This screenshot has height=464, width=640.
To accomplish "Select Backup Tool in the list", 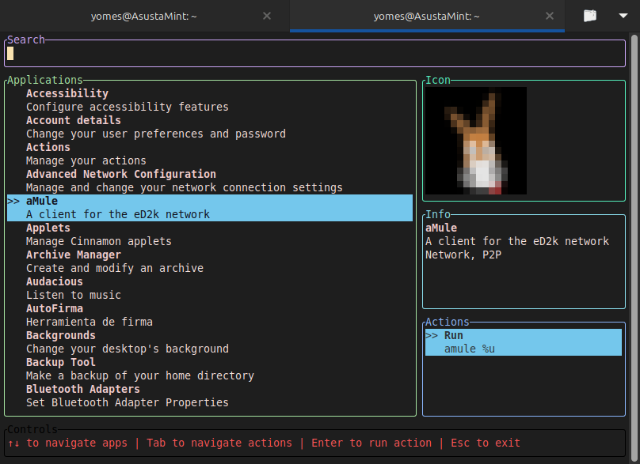I will (x=61, y=362).
